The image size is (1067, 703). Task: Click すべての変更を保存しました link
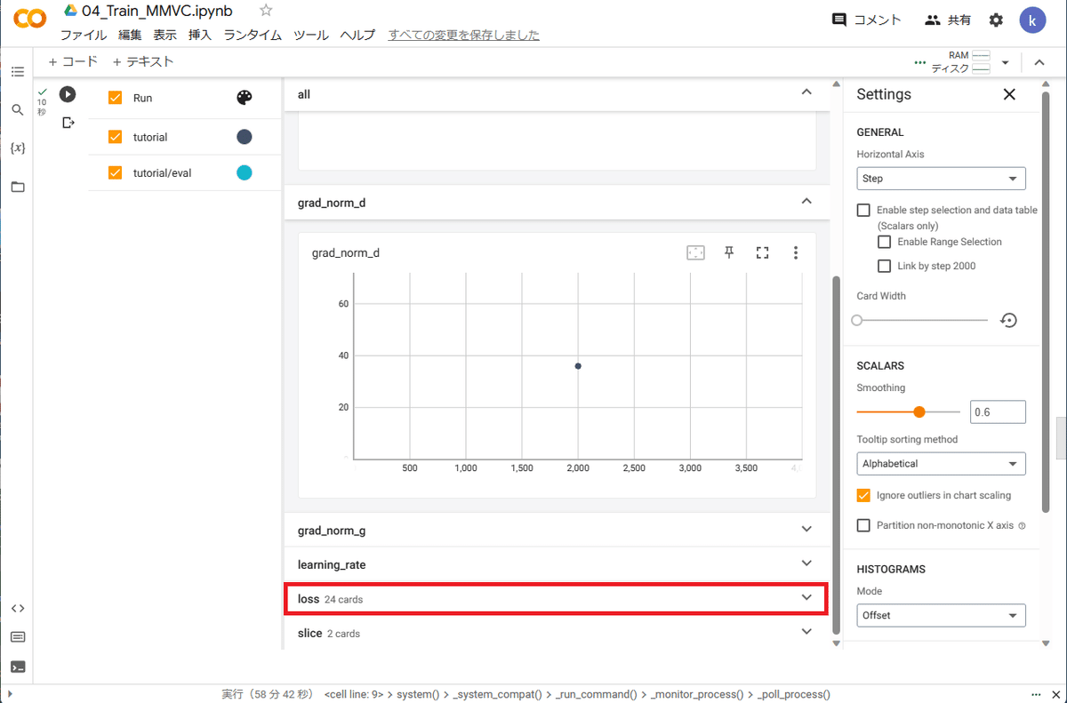point(464,36)
